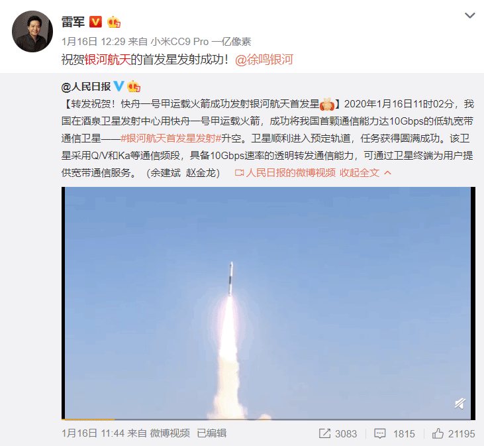
Task: Open the @徐鸣银河 mention
Action: pyautogui.click(x=264, y=60)
